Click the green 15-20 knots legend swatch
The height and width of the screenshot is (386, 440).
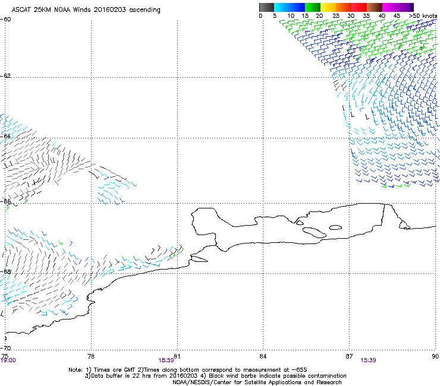pyautogui.click(x=313, y=7)
